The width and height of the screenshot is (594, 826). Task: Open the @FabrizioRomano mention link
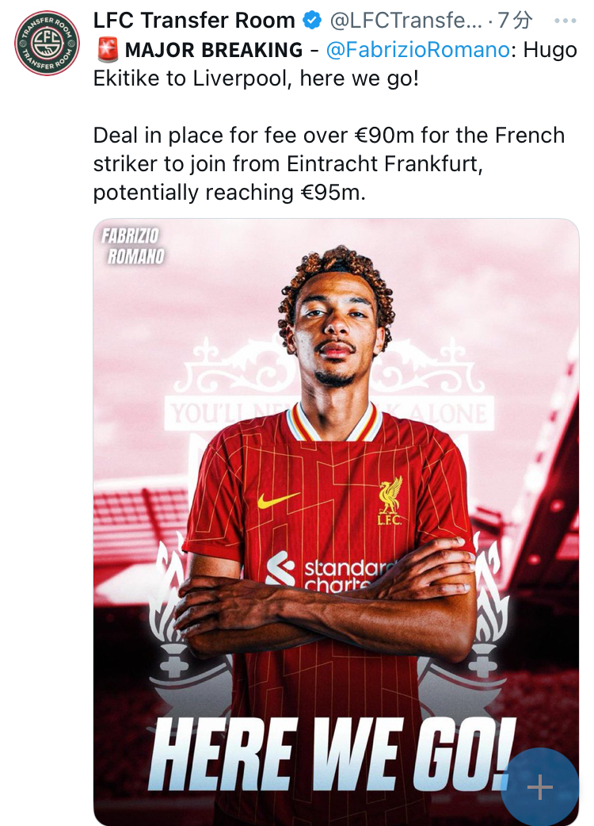click(417, 50)
